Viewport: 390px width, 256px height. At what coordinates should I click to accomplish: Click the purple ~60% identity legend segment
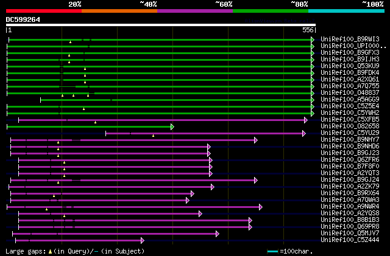(x=195, y=11)
